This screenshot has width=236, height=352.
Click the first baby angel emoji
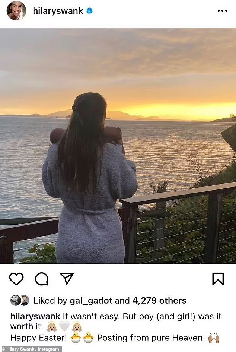52,327
